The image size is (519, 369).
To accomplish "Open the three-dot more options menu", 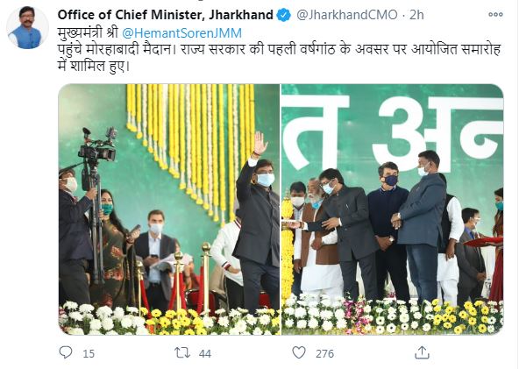I will pyautogui.click(x=495, y=15).
